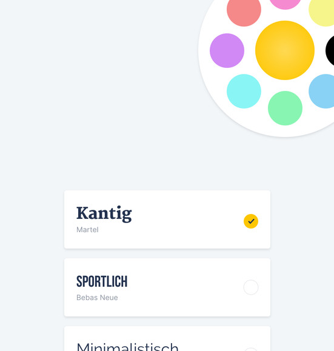This screenshot has width=334, height=351.
Task: Select the purple color circle
Action: point(227,50)
